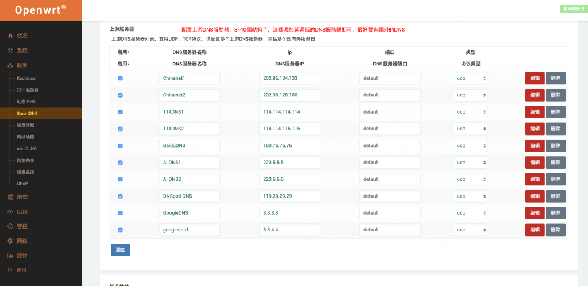Click the bar chart icon beside 统计
The image size is (588, 286).
coord(10,256)
